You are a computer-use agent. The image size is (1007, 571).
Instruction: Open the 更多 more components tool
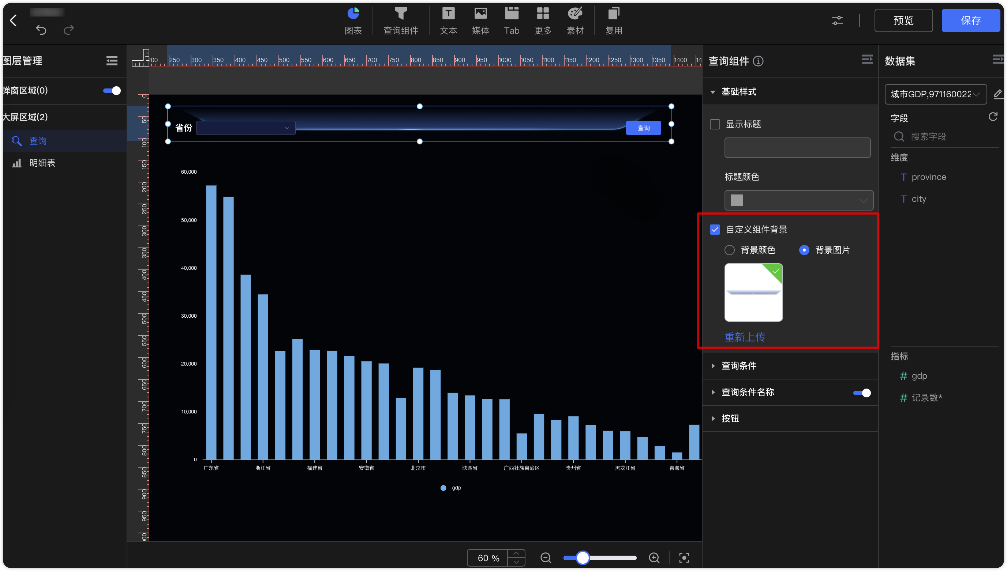click(543, 21)
